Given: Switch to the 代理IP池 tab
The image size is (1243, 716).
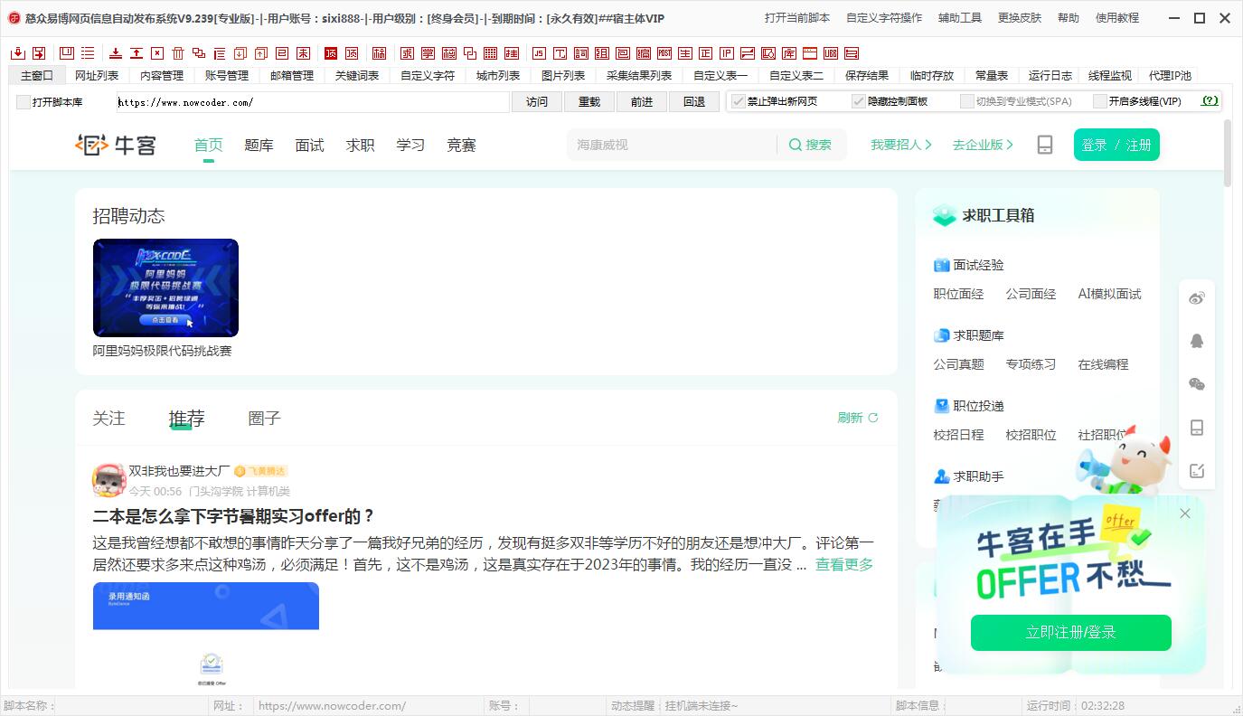Looking at the screenshot, I should [x=1170, y=76].
